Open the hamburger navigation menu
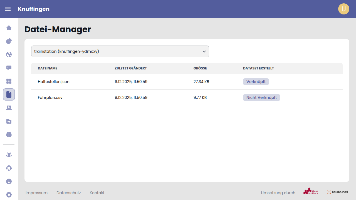The width and height of the screenshot is (356, 200). pyautogui.click(x=8, y=9)
